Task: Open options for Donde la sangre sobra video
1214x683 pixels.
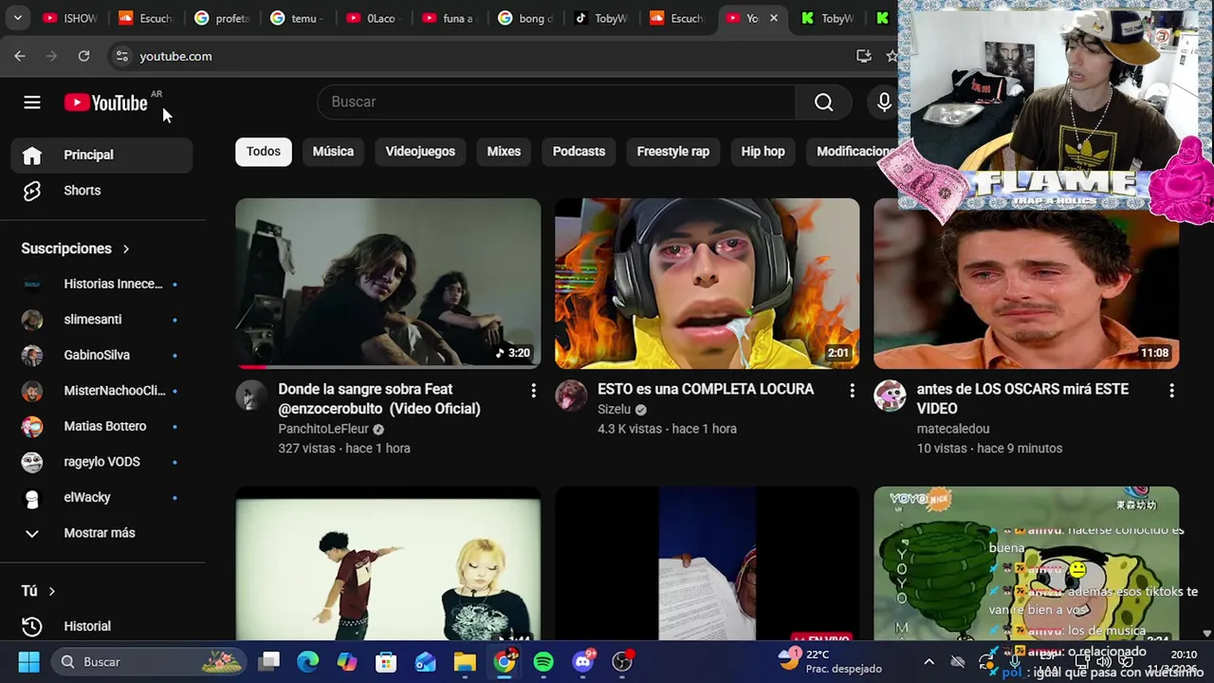Action: click(x=533, y=391)
